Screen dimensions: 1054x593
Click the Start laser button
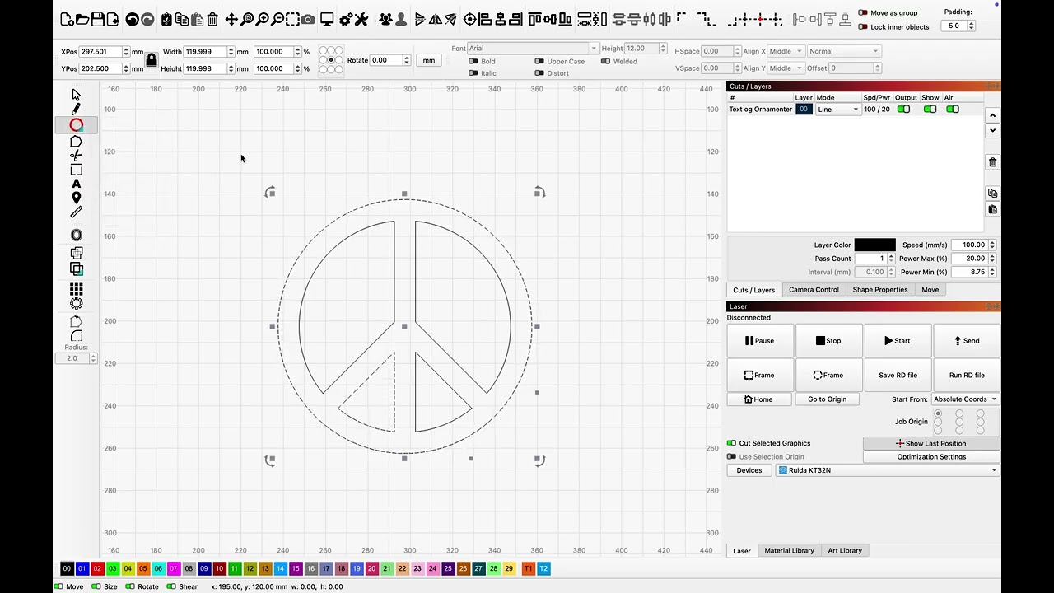[x=898, y=341]
